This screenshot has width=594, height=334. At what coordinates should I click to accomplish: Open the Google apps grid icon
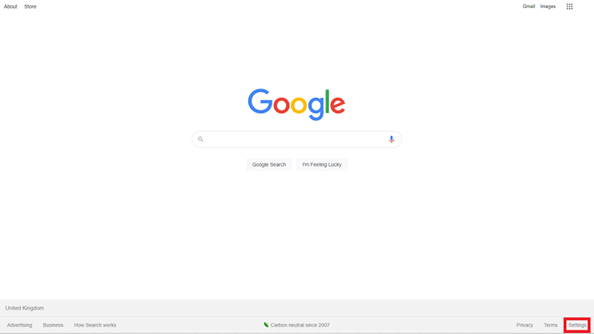tap(569, 7)
